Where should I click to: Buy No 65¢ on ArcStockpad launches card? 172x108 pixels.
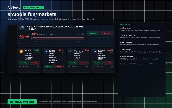(84, 63)
